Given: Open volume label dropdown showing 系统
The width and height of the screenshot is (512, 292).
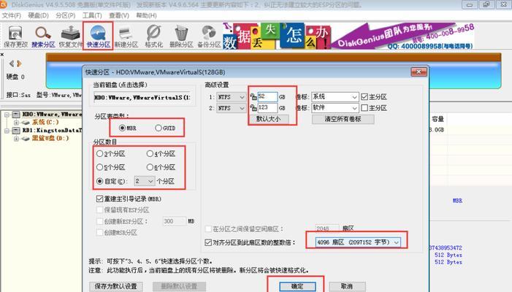Looking at the screenshot, I should [x=335, y=97].
